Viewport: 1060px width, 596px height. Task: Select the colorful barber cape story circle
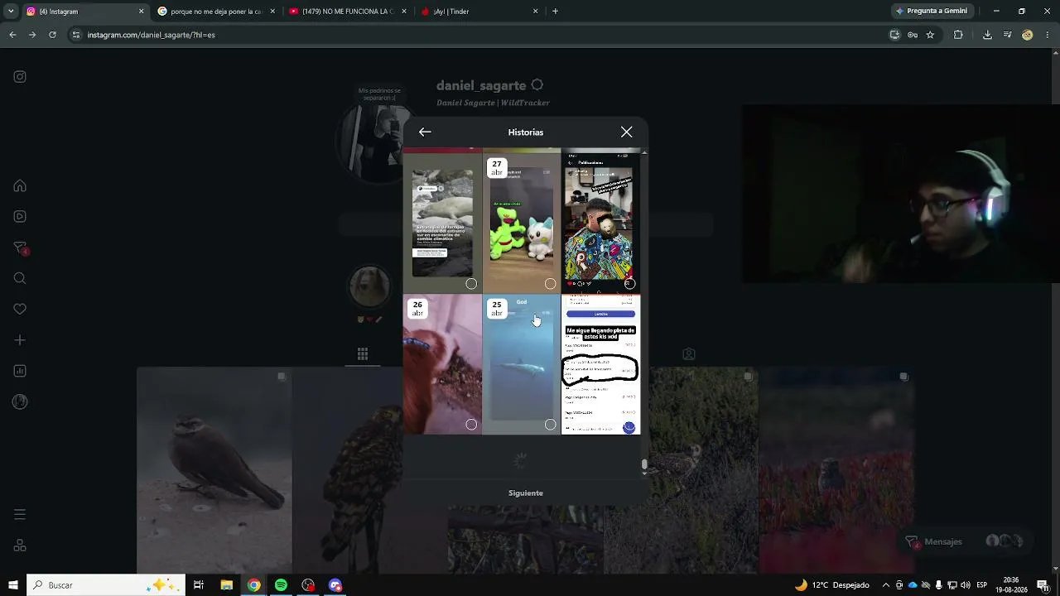coord(629,284)
